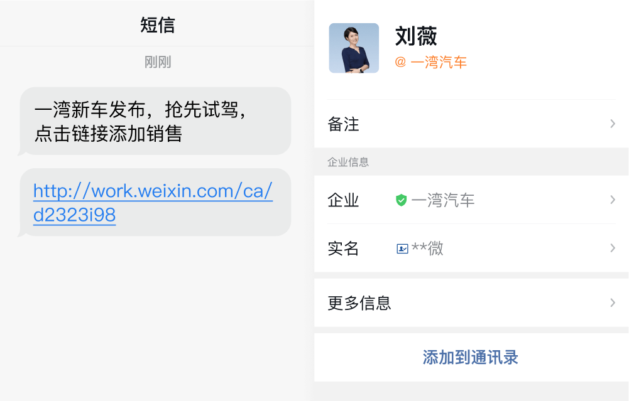Click the green verified shield icon

[x=401, y=200]
